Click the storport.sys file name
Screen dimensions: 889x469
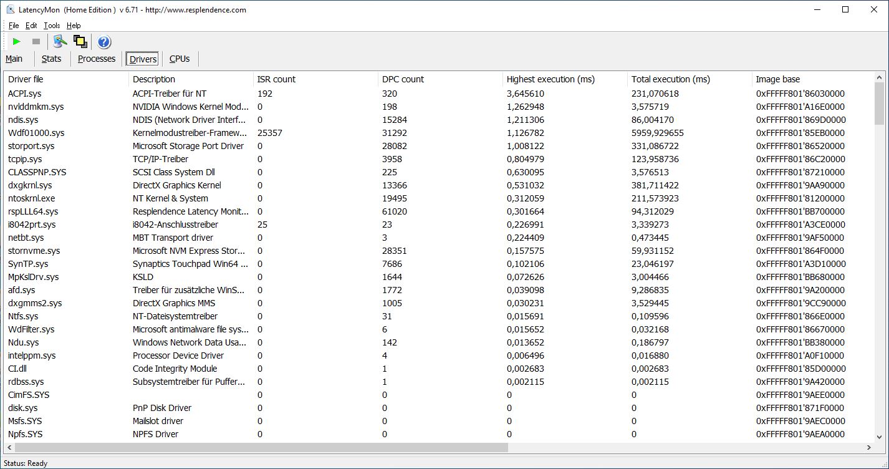tap(31, 146)
